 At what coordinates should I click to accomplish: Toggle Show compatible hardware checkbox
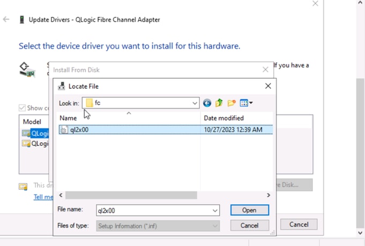pos(22,108)
